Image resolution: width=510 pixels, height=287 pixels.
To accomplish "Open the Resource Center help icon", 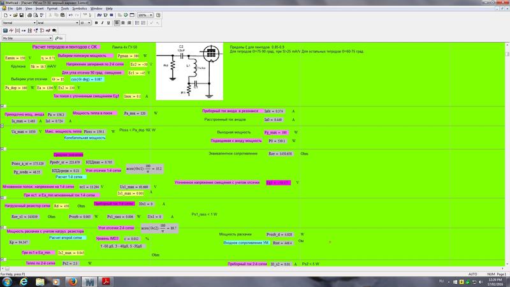I will point(158,15).
